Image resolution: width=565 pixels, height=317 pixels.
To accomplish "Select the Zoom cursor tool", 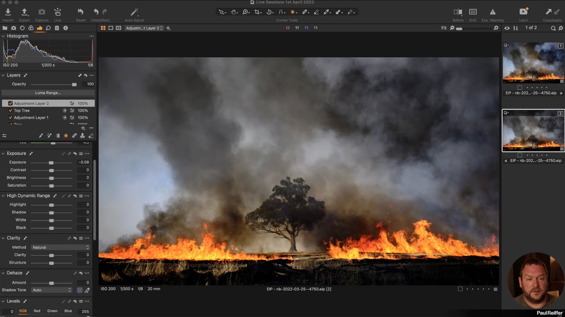I will [x=246, y=12].
